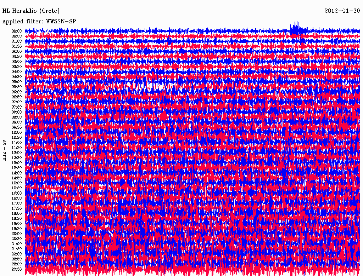Select the 20:30 time row label
The image size is (363, 276).
(x=17, y=239)
